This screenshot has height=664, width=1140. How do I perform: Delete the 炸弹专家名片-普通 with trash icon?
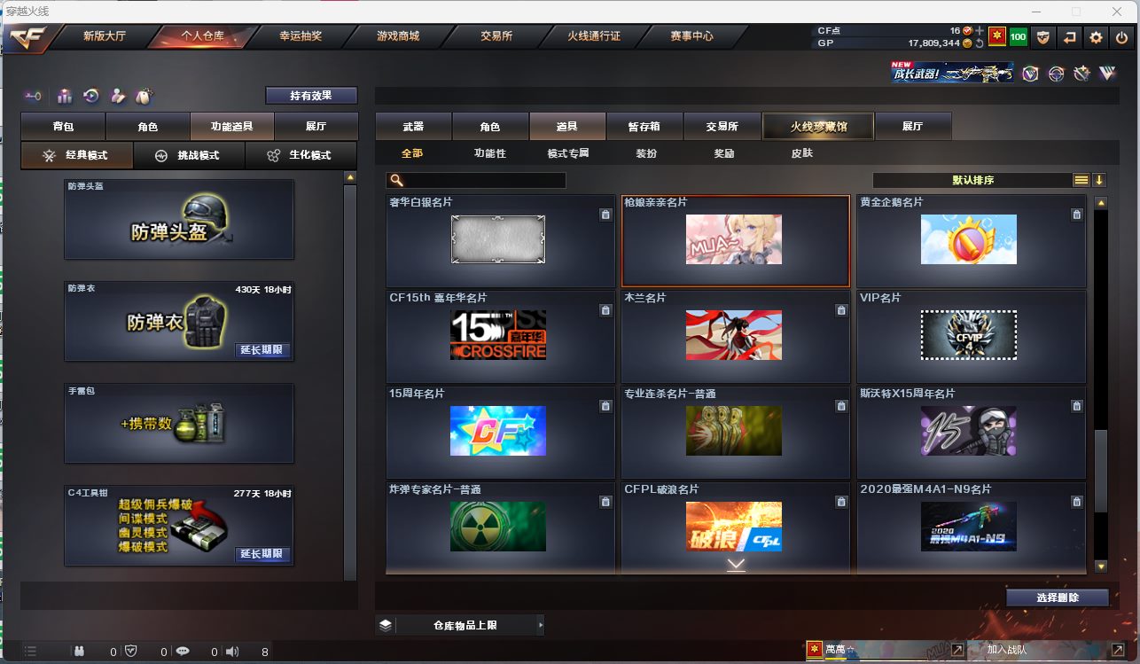coord(605,502)
